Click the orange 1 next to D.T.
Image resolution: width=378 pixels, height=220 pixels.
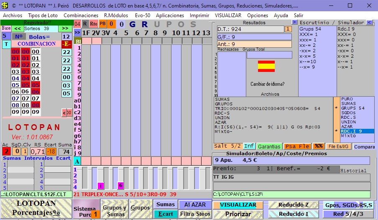(288, 29)
